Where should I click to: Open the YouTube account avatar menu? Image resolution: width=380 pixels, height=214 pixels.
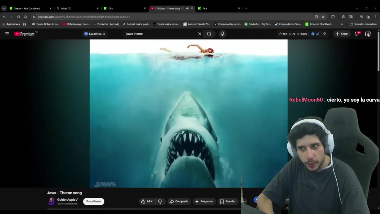[x=368, y=34]
